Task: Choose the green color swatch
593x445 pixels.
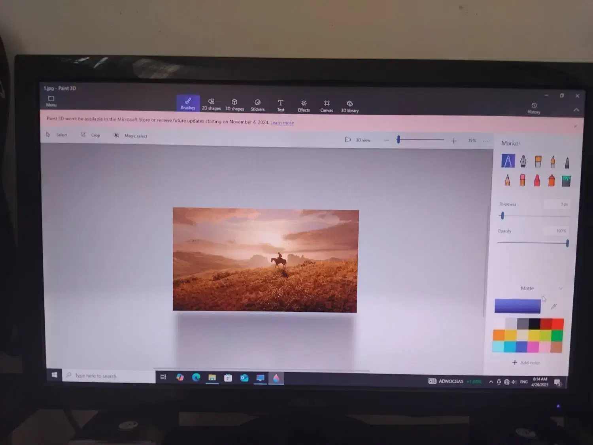Action: pos(557,335)
